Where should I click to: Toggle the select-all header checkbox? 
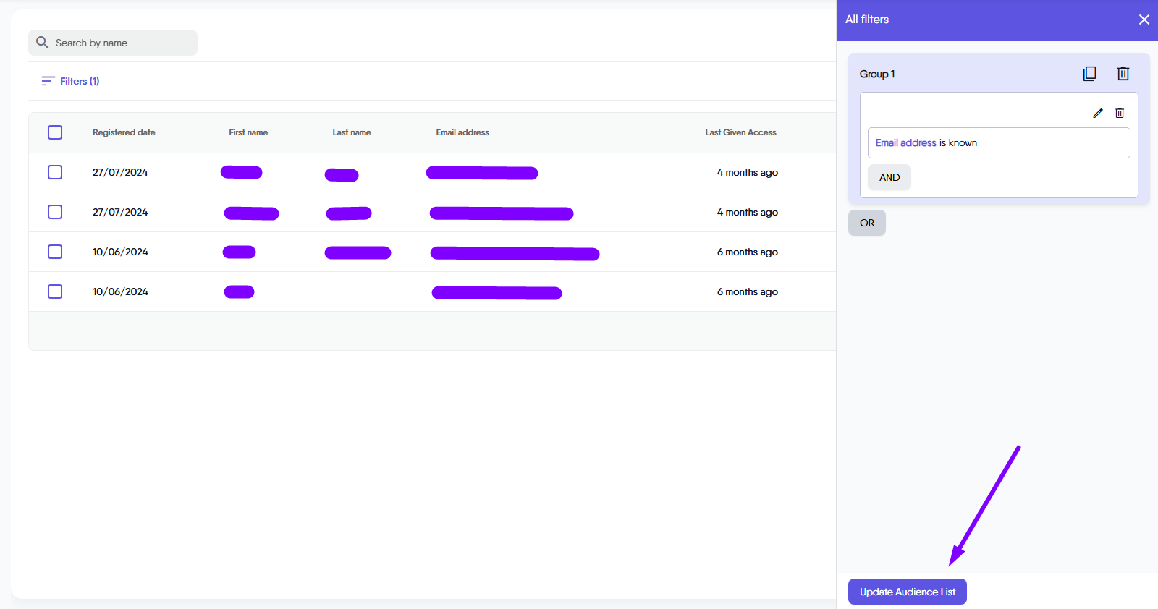coord(55,132)
